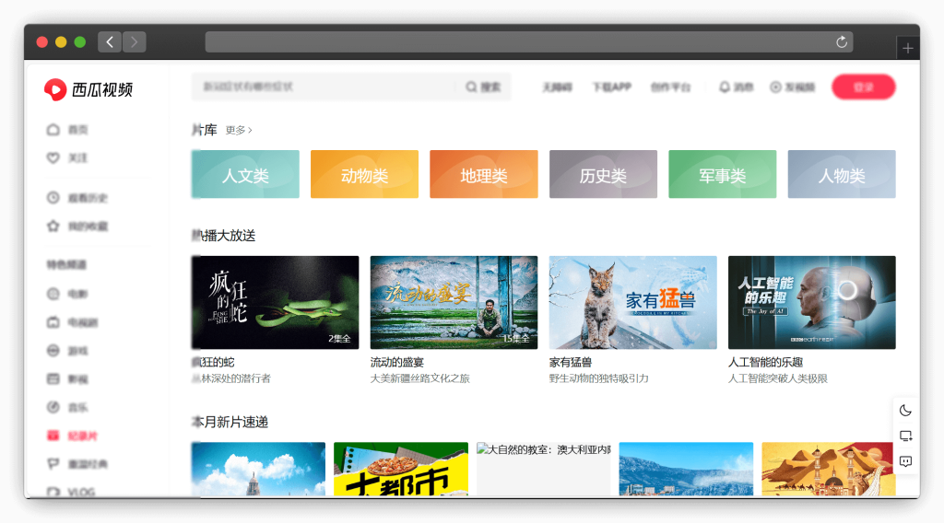
Task: Open 大自然的教室 broken image thumbnail
Action: pos(544,470)
